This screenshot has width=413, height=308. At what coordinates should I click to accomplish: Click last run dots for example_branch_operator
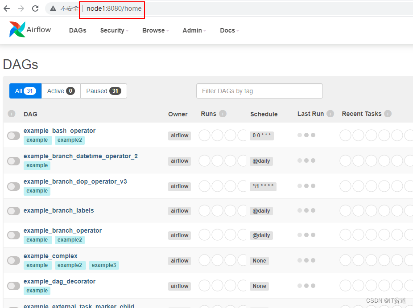[x=306, y=235]
